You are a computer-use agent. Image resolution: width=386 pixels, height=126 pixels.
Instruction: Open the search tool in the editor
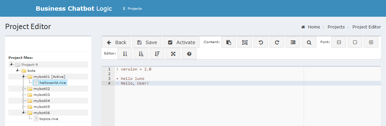(x=309, y=42)
